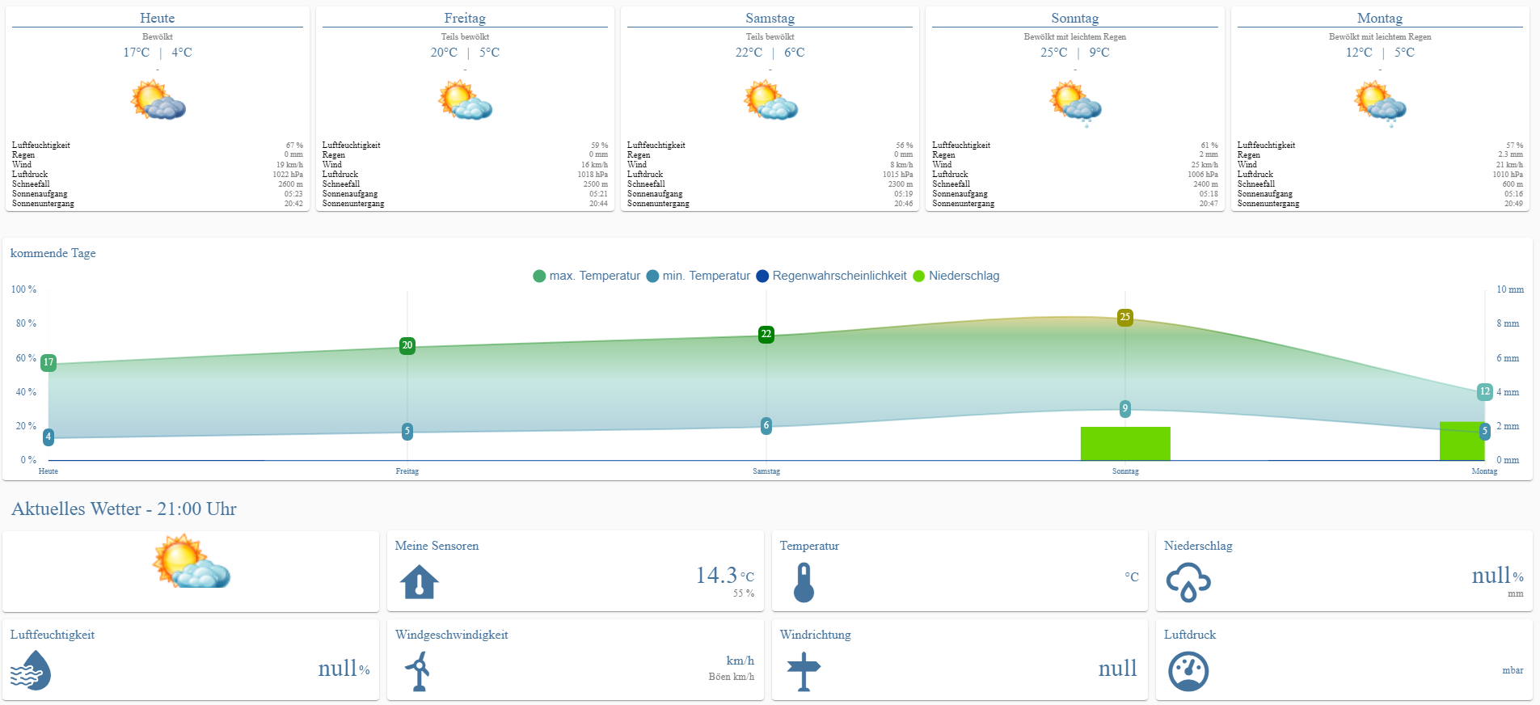Click the Samstag label on chart axis
1540x705 pixels.
coord(766,471)
